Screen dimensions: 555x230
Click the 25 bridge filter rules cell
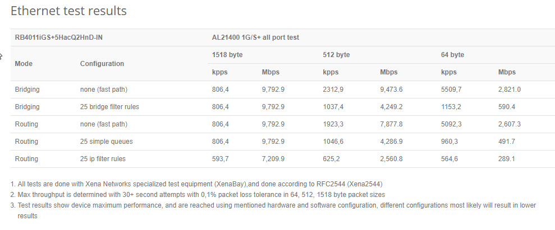109,107
